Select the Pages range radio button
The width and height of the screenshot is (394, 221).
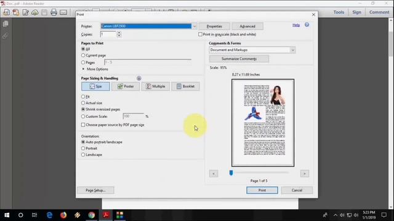pos(83,62)
